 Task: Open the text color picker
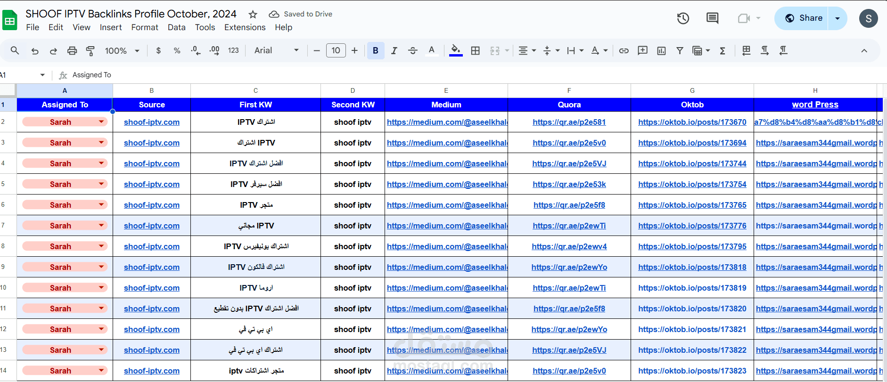click(431, 50)
